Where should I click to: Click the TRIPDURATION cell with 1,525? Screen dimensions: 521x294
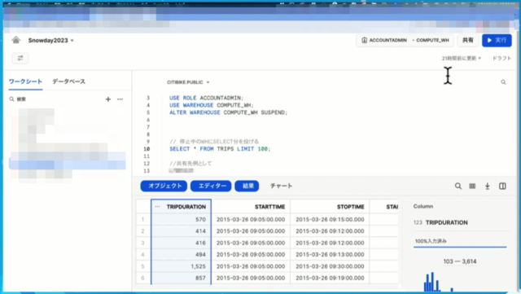181,266
